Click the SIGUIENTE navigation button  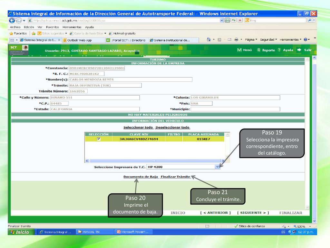coord(253,213)
